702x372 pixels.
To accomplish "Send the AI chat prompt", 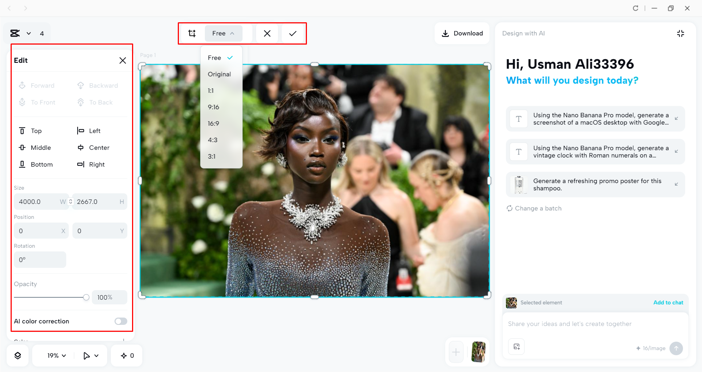I will (676, 348).
